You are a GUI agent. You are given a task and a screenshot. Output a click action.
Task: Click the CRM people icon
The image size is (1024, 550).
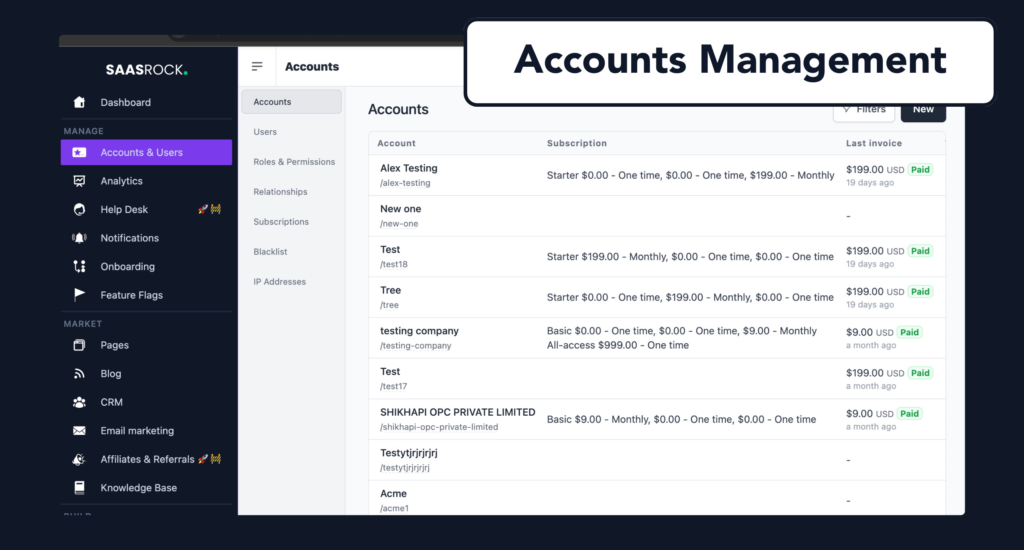click(79, 402)
